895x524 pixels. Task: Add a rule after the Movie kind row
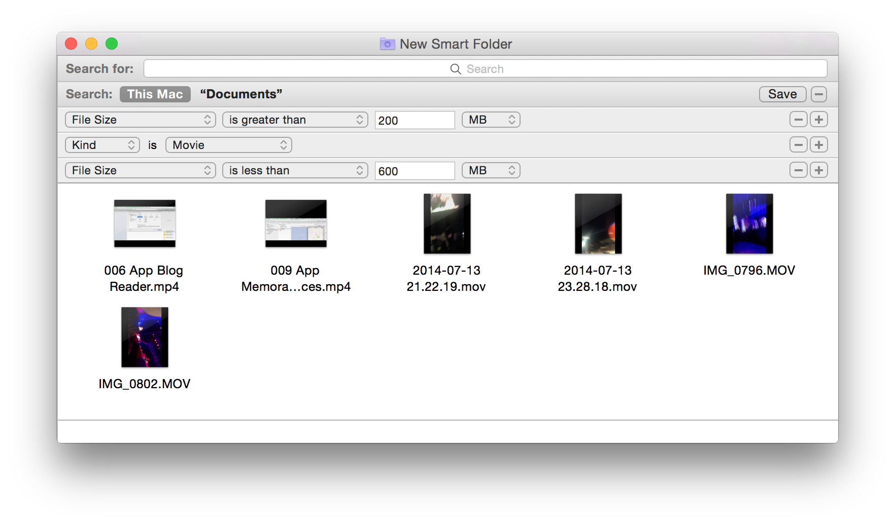point(818,145)
